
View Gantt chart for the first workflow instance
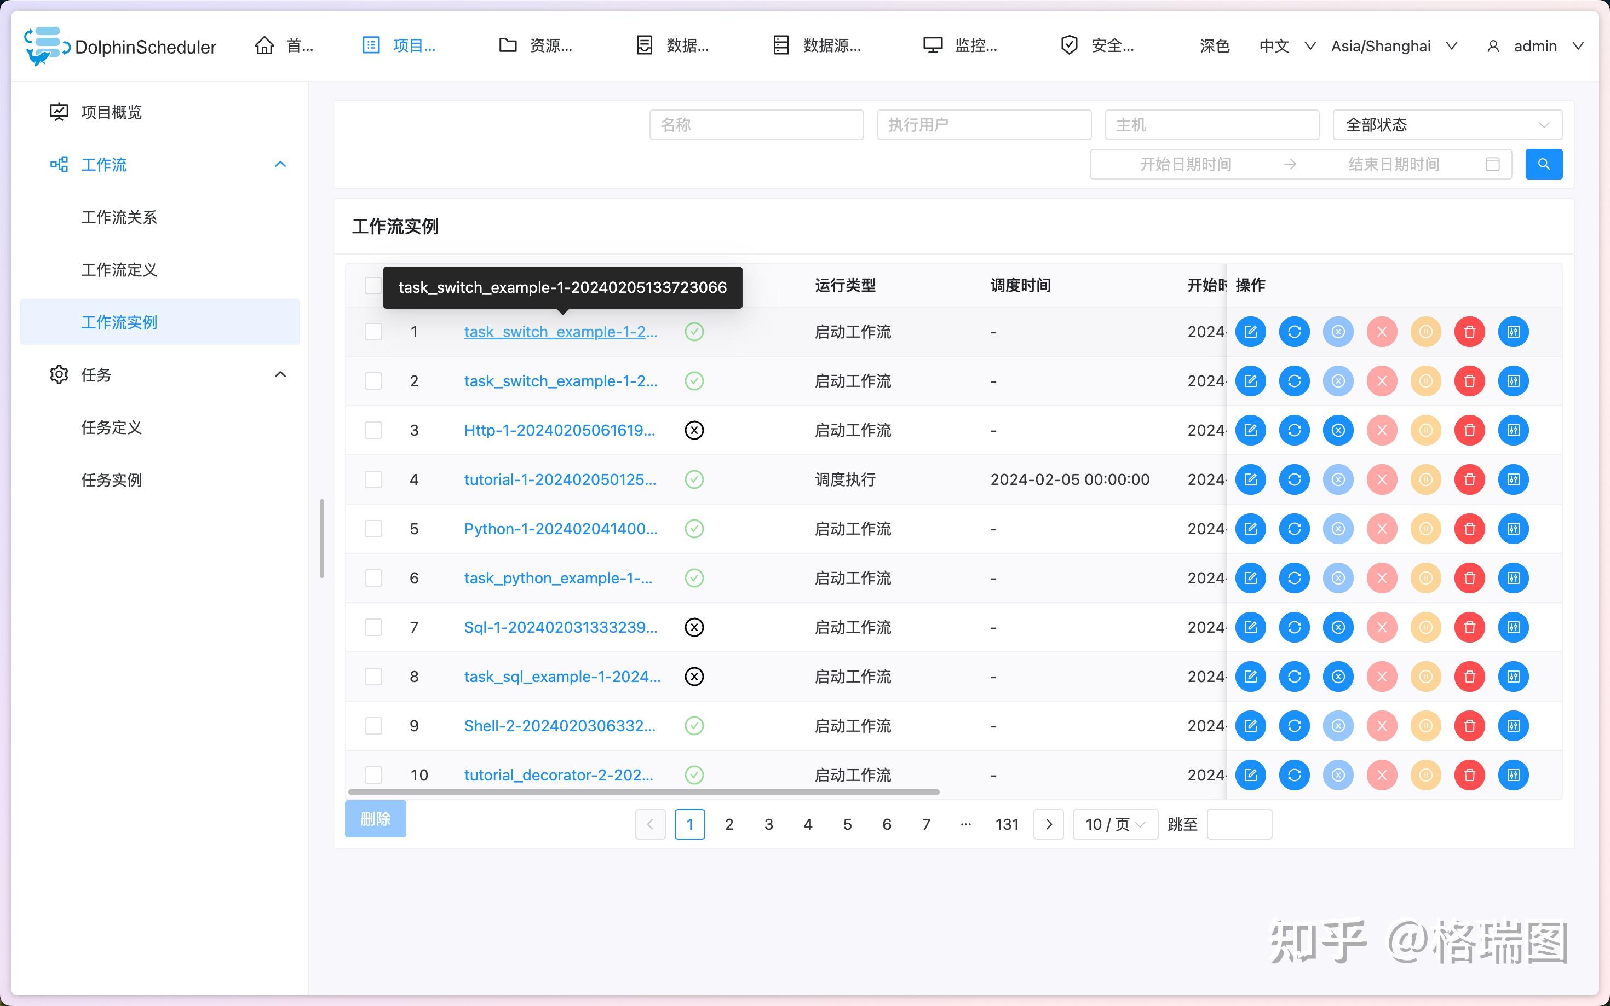point(1514,331)
